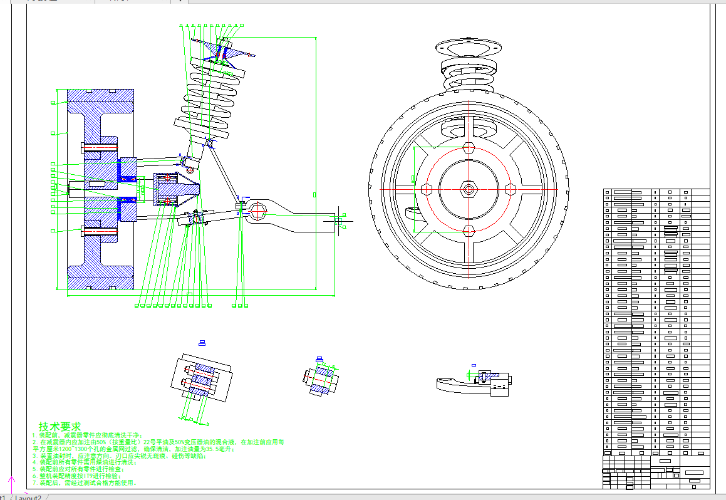Image resolution: width=726 pixels, height=500 pixels.
Task: Select the parts list table on the right
Action: [x=656, y=318]
